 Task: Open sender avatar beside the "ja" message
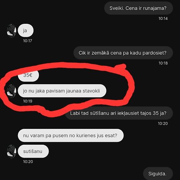click(12, 31)
